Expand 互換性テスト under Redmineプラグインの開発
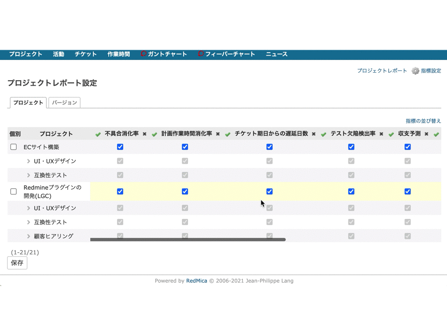Image resolution: width=447 pixels, height=335 pixels. click(x=28, y=222)
